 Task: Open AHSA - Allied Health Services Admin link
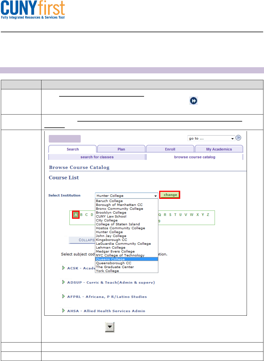coord(106,311)
